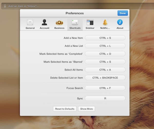Click Reset to Defaults button
This screenshot has height=129, width=154.
coord(65,109)
